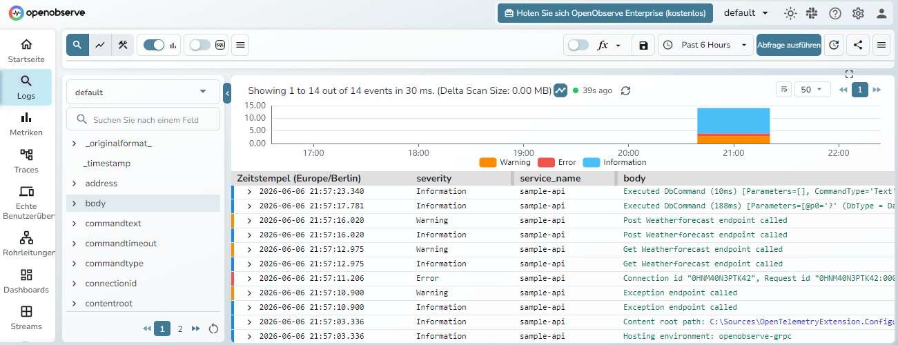Collapse the field list panel

coord(227,92)
